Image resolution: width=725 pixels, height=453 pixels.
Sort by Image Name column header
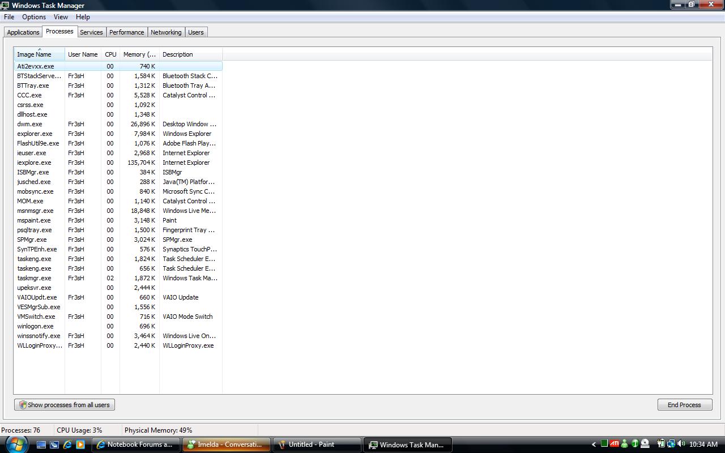[x=39, y=54]
